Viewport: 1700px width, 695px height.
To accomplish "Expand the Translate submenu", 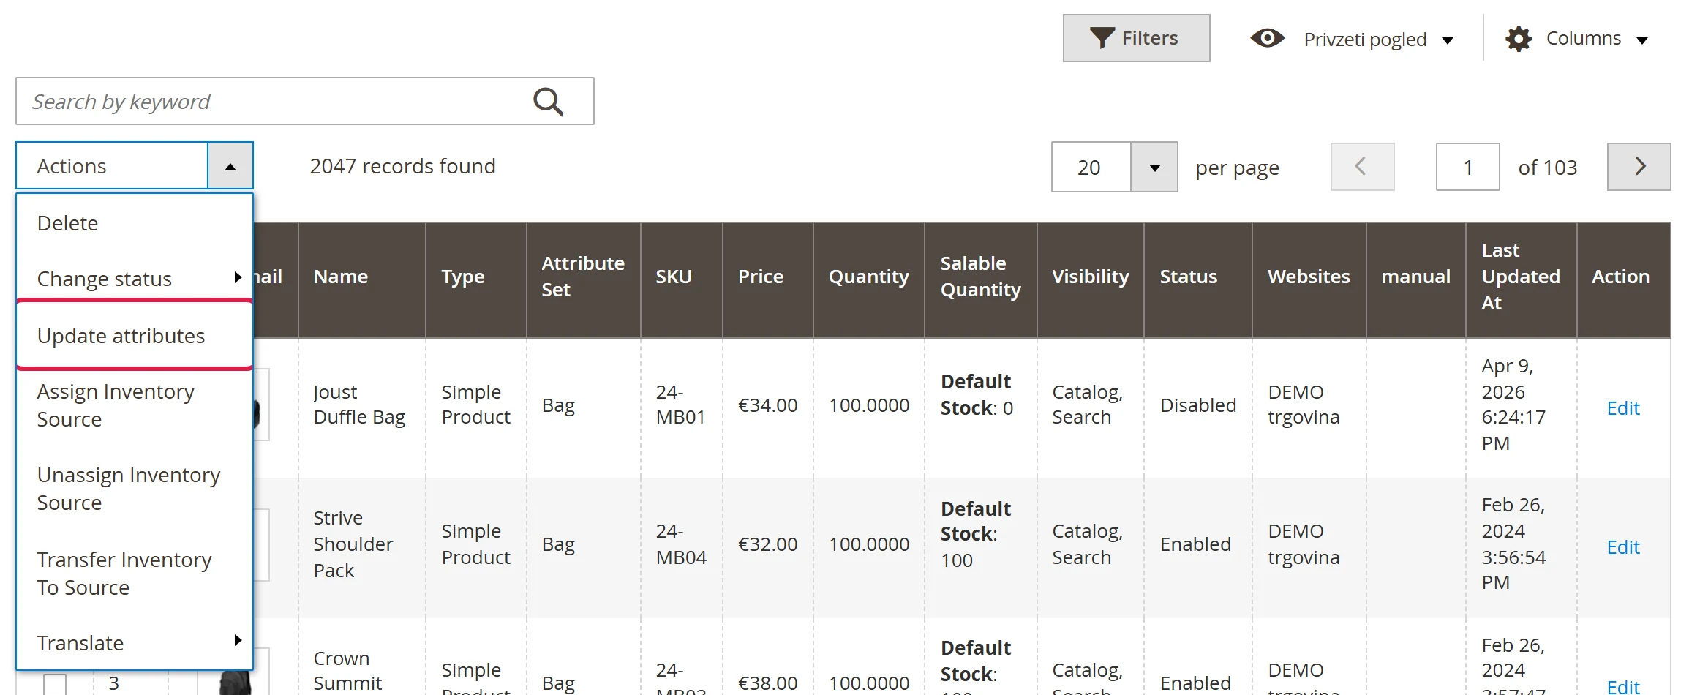I will tap(135, 643).
